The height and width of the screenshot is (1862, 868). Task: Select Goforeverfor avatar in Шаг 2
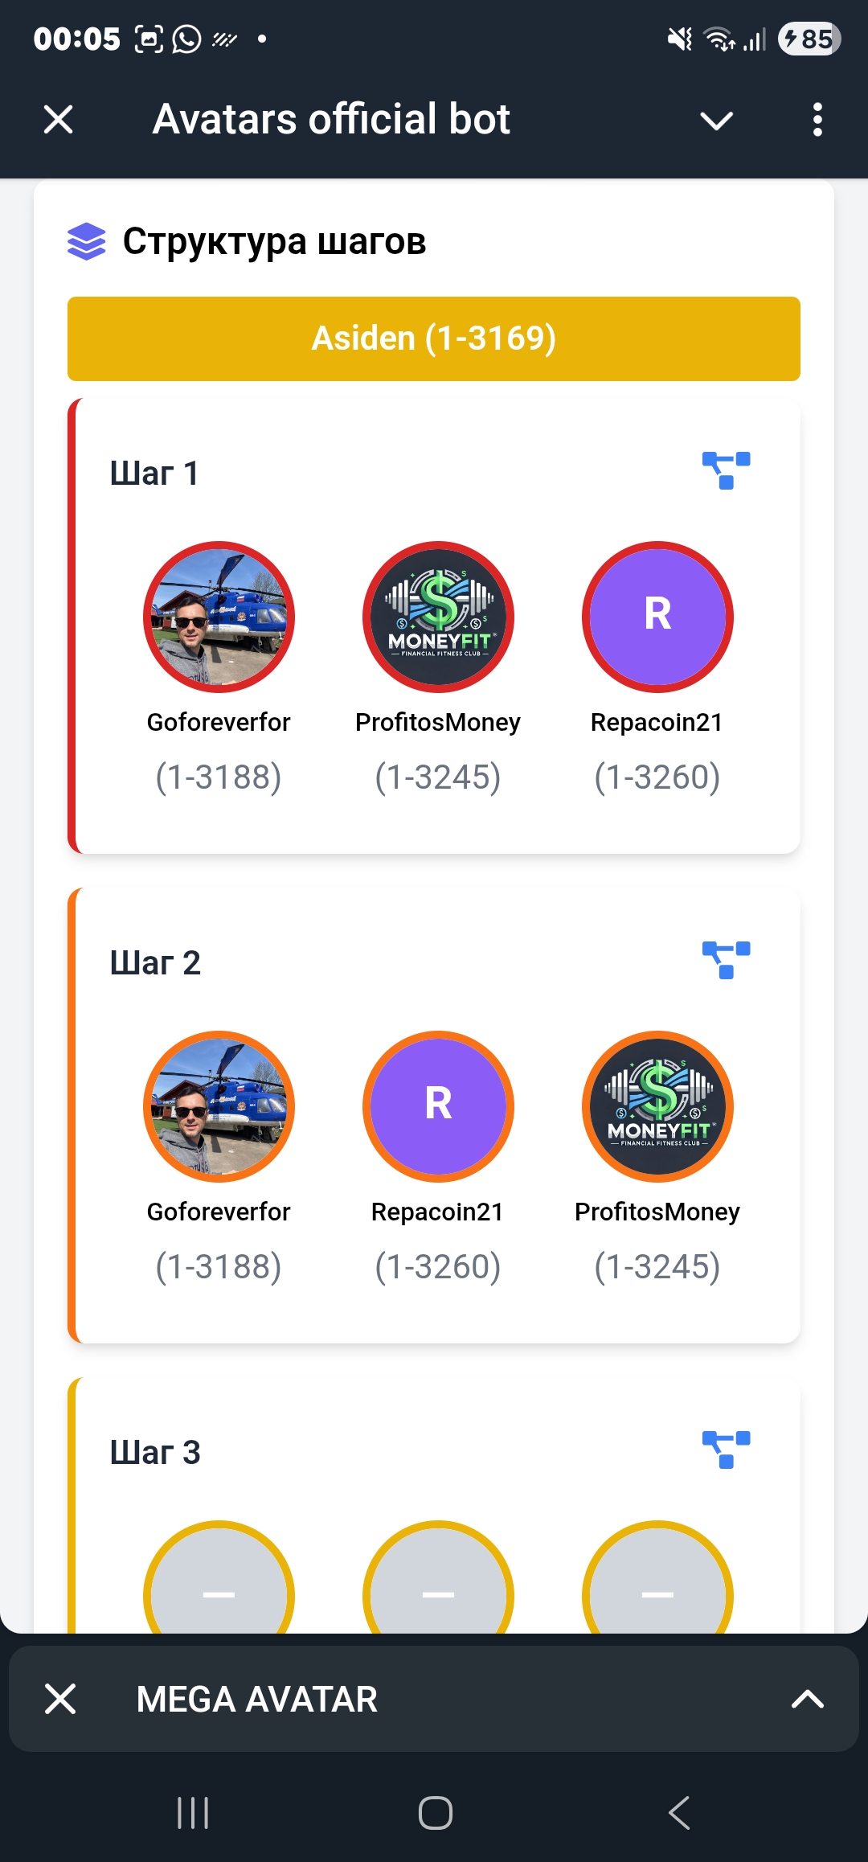coord(219,1106)
